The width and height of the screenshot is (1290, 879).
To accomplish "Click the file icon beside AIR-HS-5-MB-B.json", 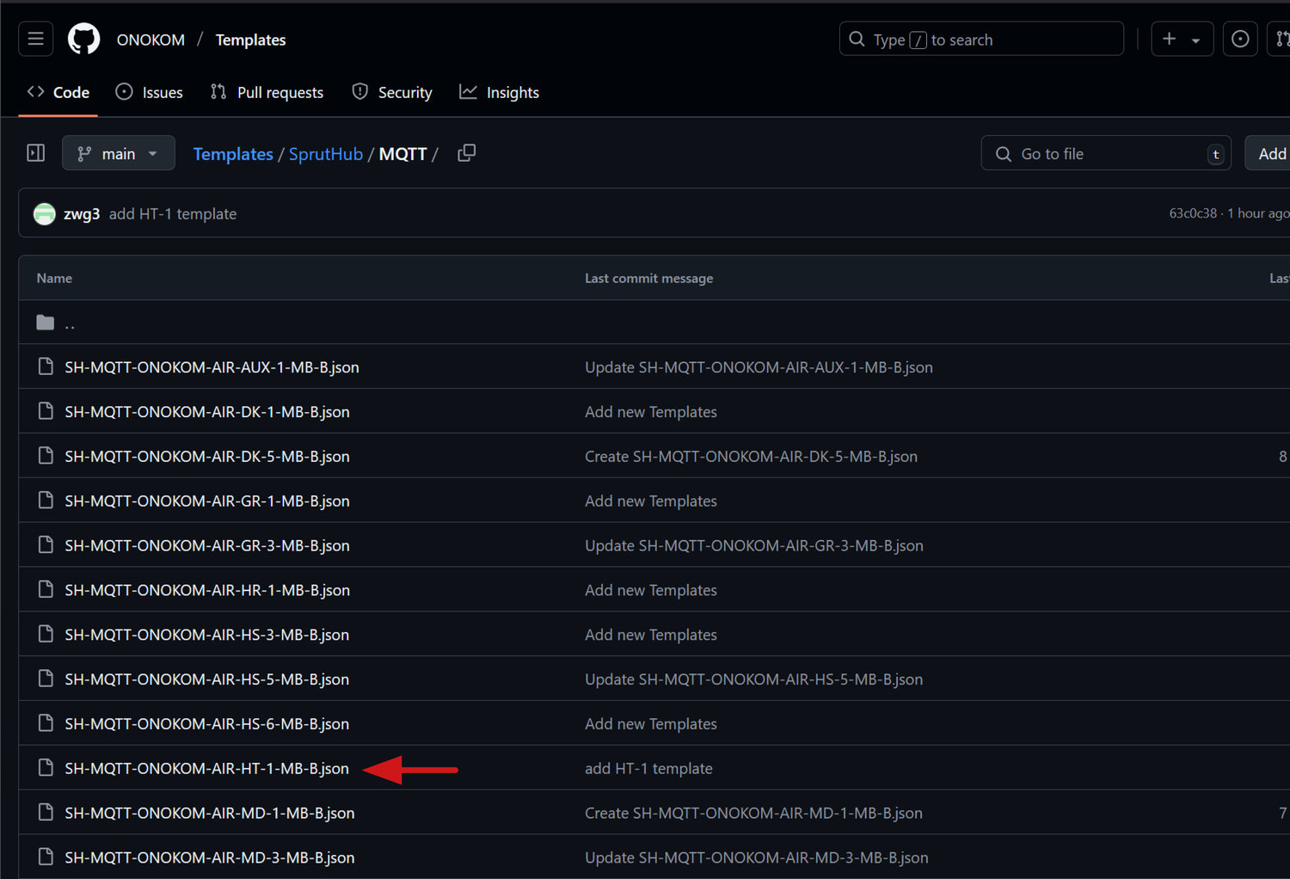I will pos(46,679).
